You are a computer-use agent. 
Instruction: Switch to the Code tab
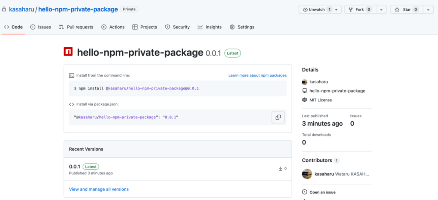coord(13,27)
